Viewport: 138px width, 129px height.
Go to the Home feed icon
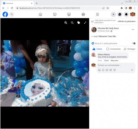[40, 14]
